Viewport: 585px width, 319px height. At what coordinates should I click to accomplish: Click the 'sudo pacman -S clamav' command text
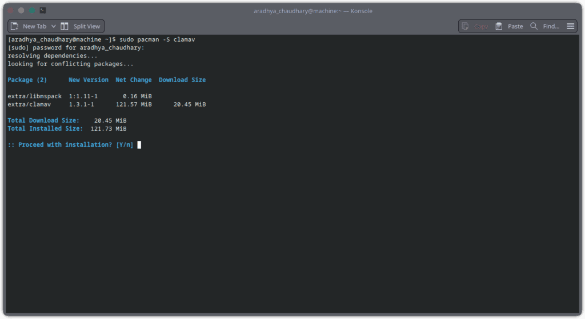pyautogui.click(x=157, y=39)
